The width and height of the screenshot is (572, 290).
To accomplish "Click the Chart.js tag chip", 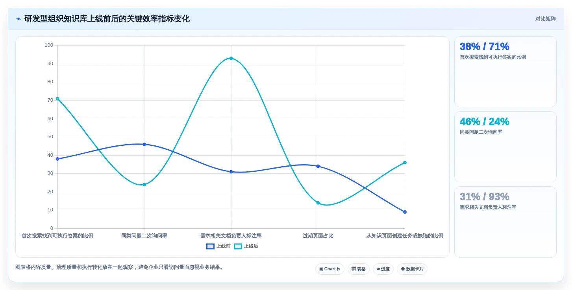I will pyautogui.click(x=330, y=269).
